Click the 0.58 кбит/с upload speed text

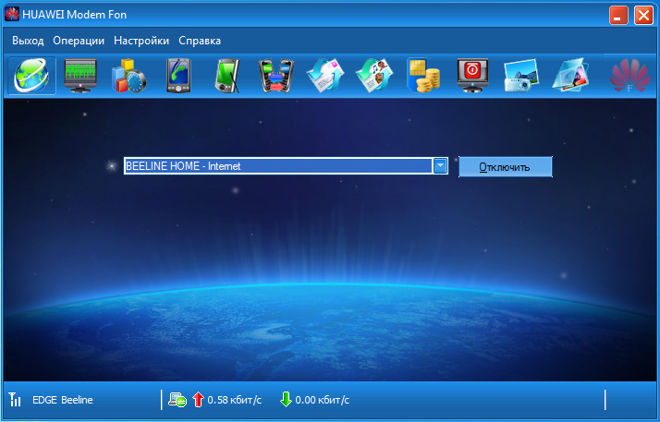(x=235, y=400)
